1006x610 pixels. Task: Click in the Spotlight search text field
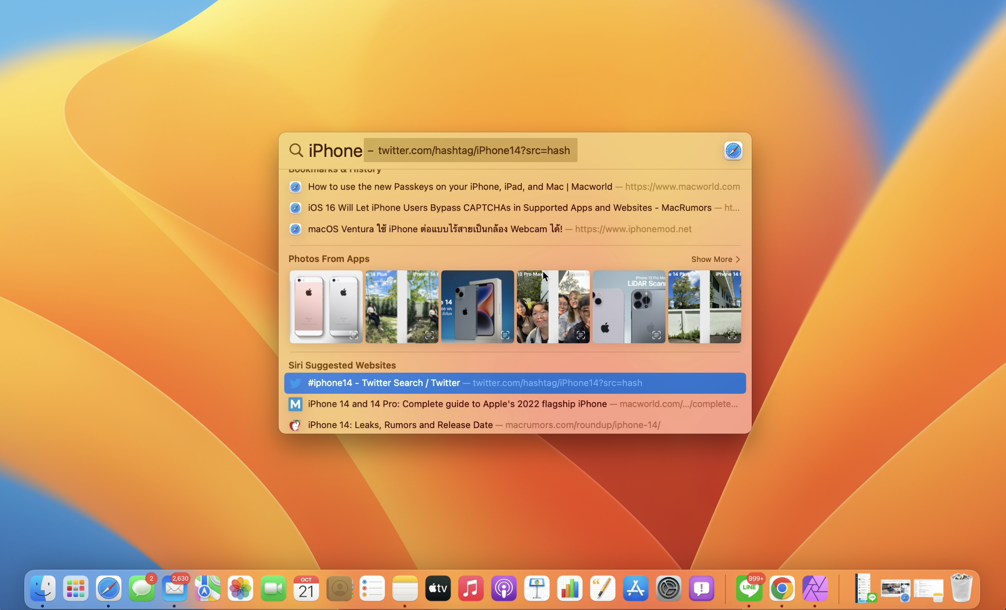335,151
